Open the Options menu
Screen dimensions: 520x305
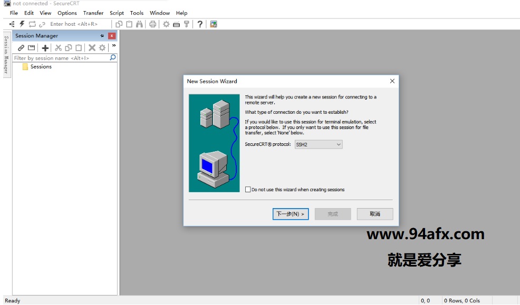point(67,13)
